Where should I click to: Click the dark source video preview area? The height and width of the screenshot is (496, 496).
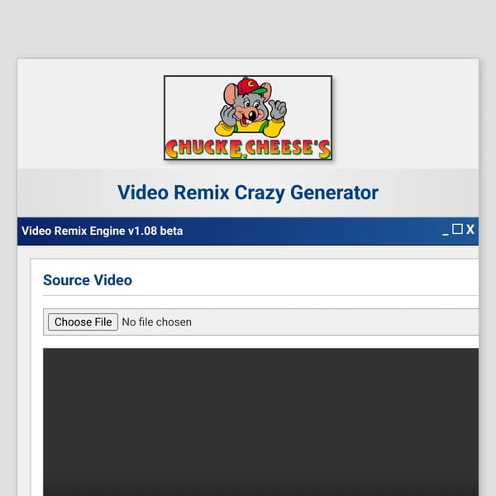tap(260, 422)
